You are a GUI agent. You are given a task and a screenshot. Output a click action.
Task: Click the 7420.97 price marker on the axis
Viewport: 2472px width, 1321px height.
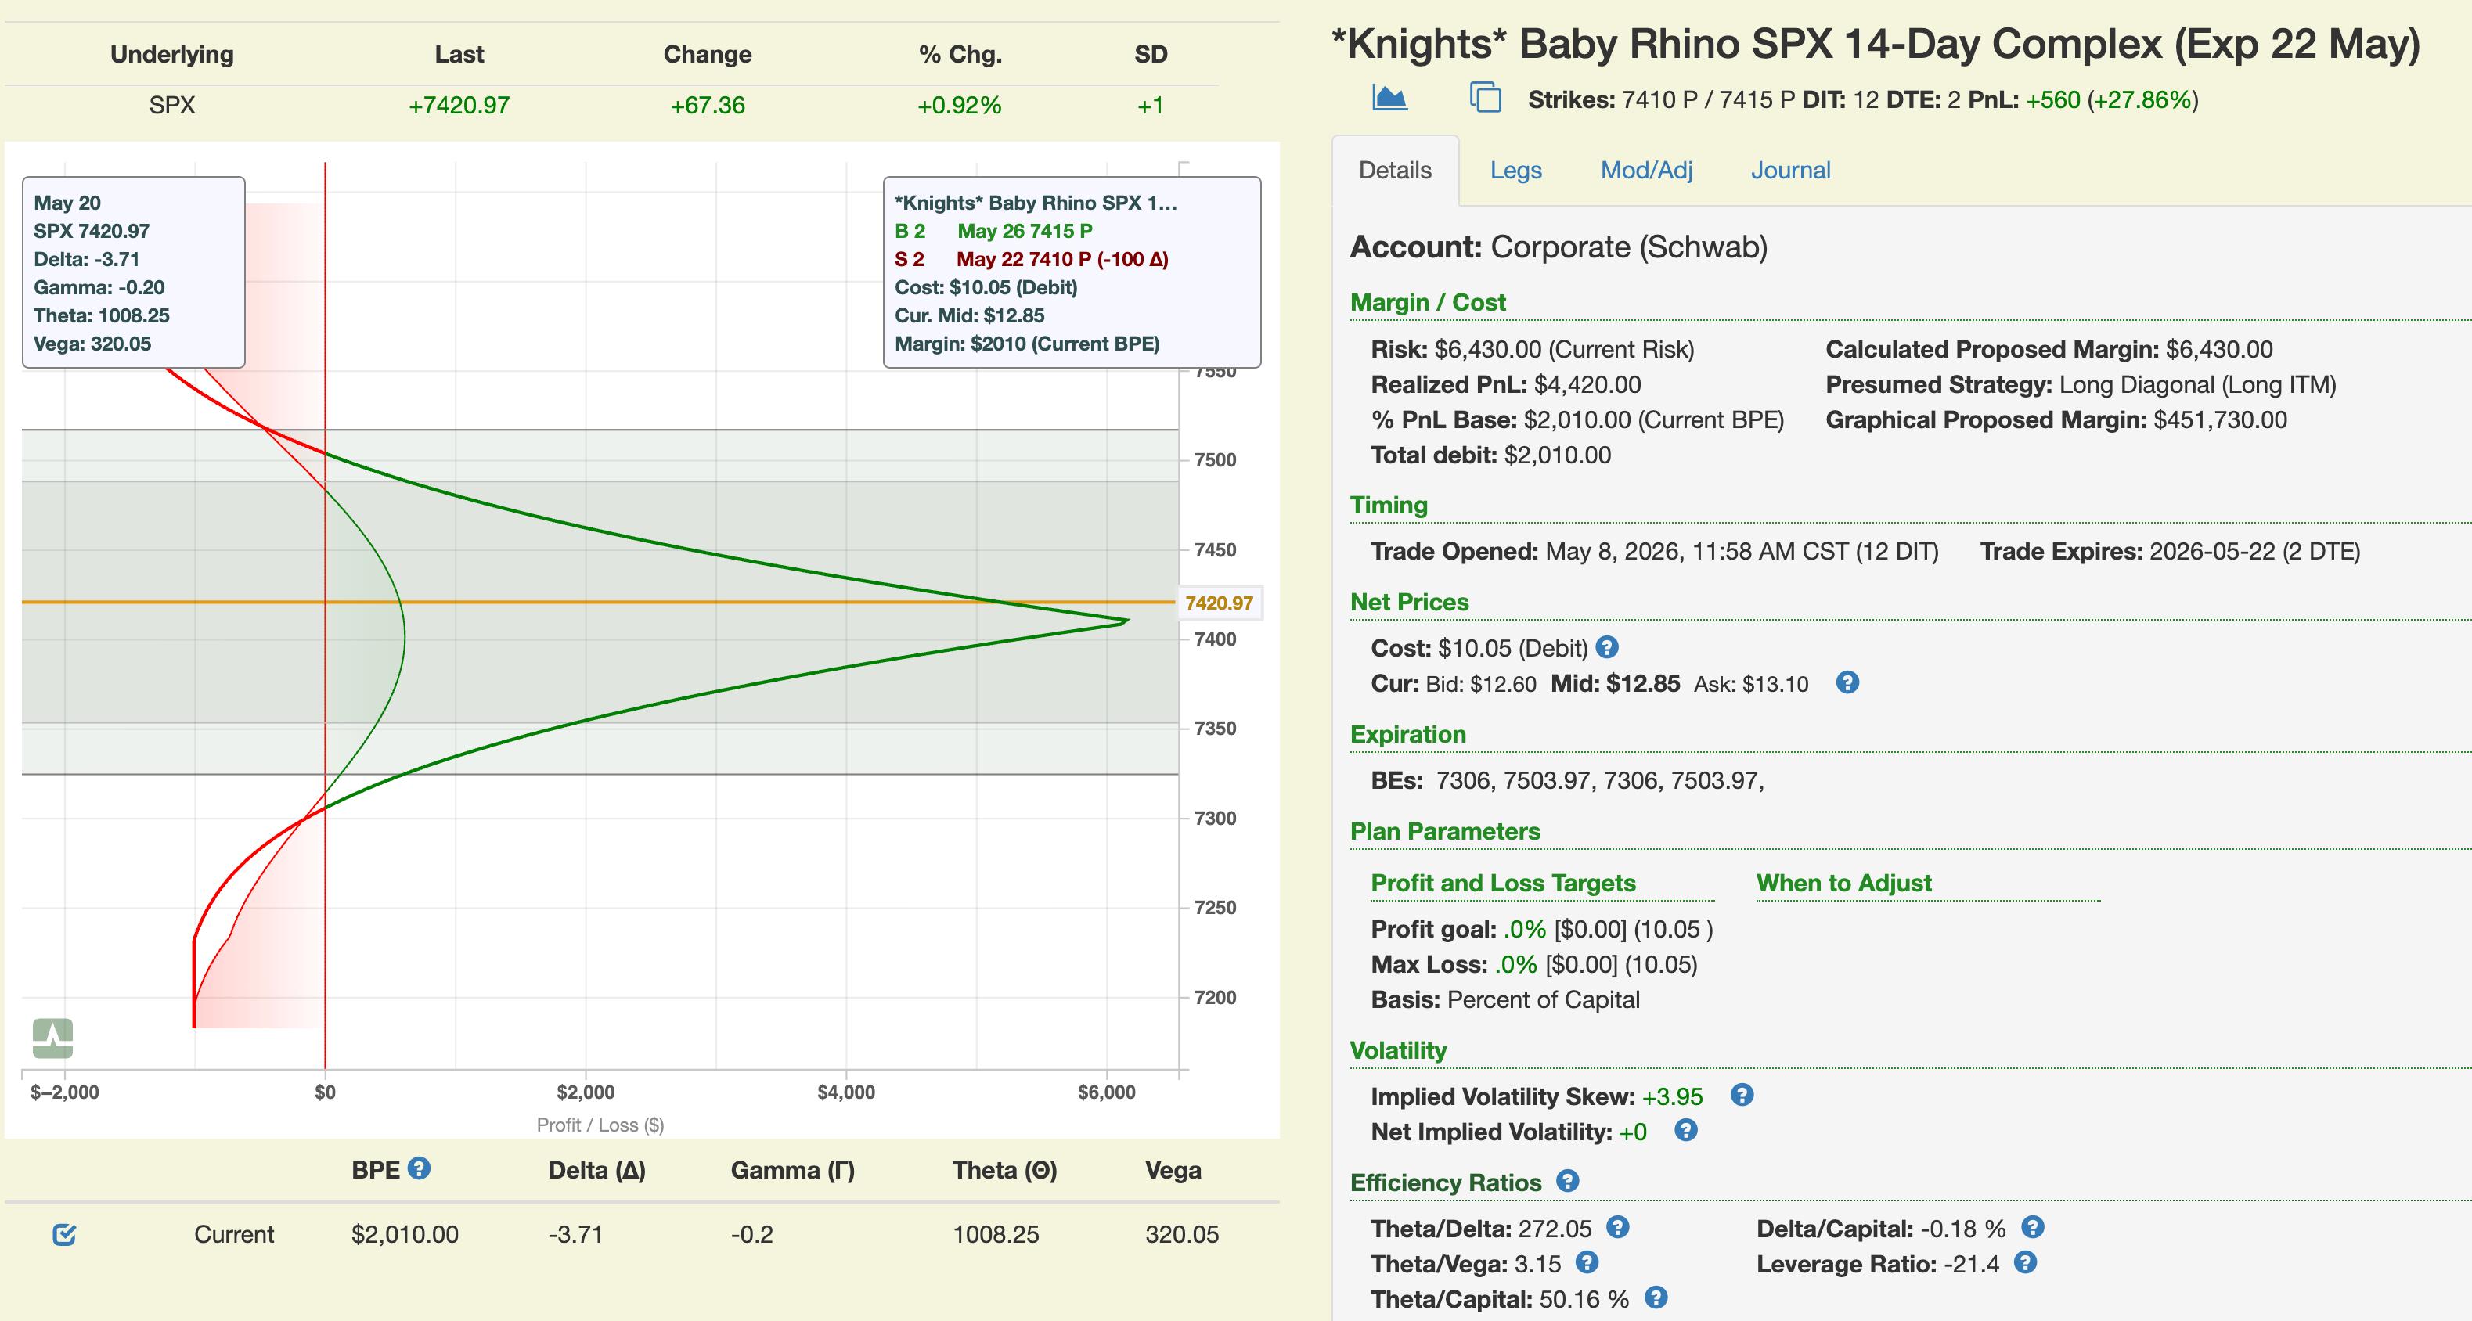coord(1219,603)
